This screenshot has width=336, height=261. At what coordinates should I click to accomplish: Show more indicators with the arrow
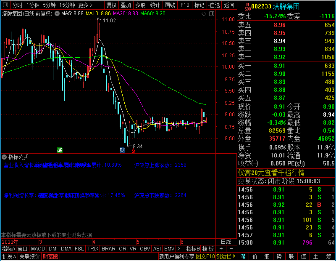(179, 249)
